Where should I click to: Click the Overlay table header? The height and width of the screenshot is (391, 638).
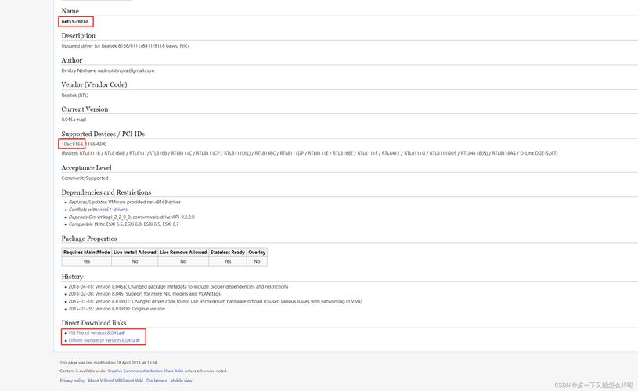257,253
